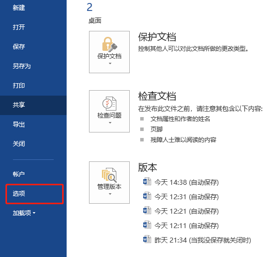Image resolution: width=264 pixels, height=257 pixels.
Task: Go to the 打印 page
Action: [x=19, y=86]
